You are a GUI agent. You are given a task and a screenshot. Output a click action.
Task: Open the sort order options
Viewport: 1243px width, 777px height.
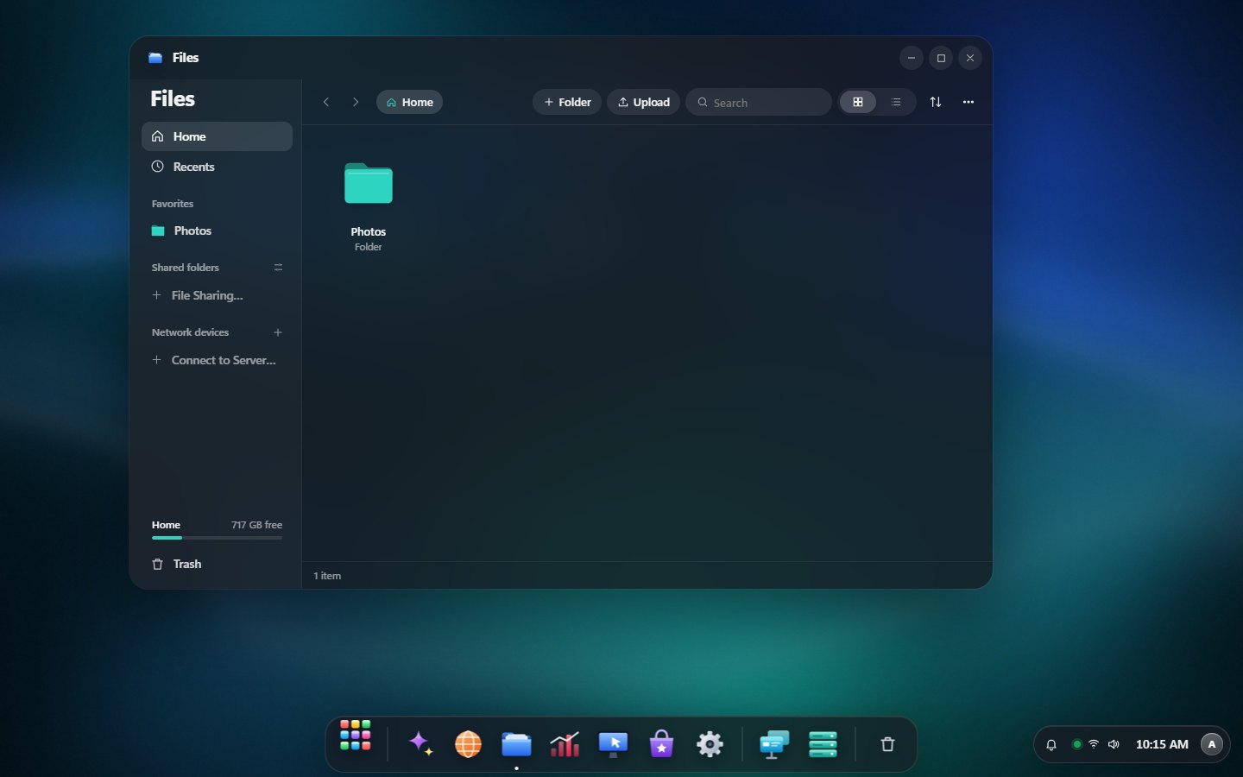pos(936,102)
